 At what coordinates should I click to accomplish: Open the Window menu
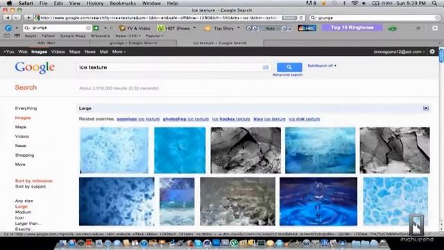coord(151,3)
